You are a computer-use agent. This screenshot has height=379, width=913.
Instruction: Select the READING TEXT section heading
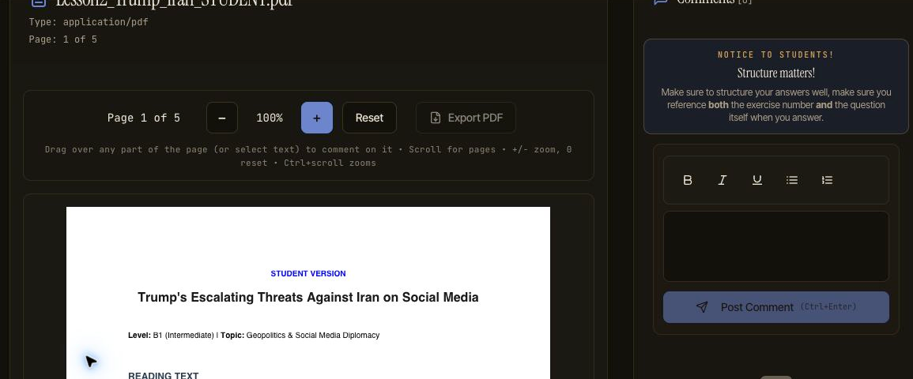click(164, 376)
